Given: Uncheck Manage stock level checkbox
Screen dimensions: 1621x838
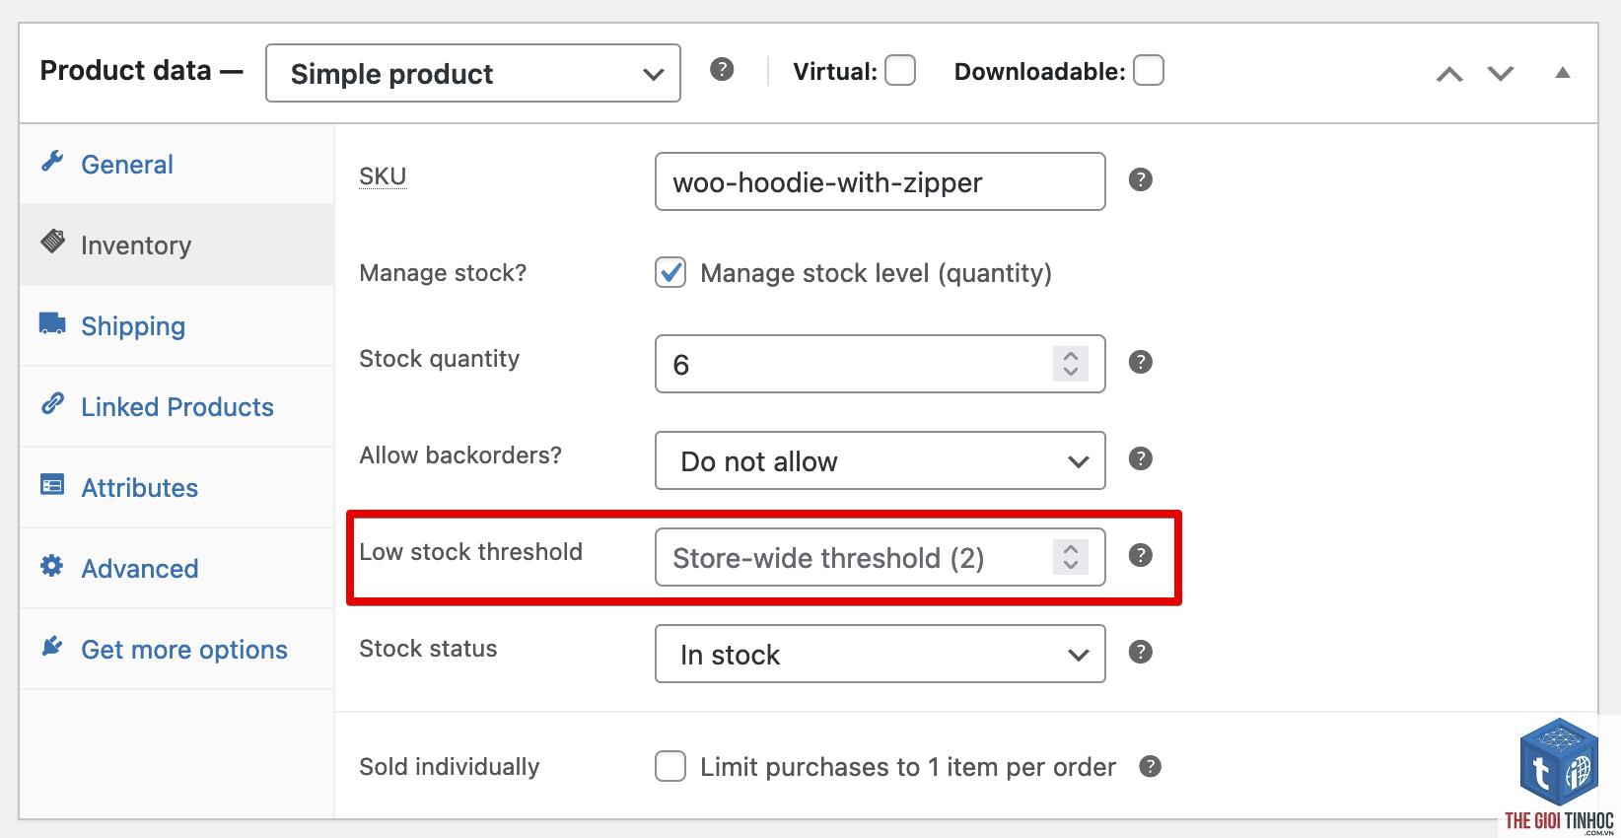Looking at the screenshot, I should pos(670,272).
